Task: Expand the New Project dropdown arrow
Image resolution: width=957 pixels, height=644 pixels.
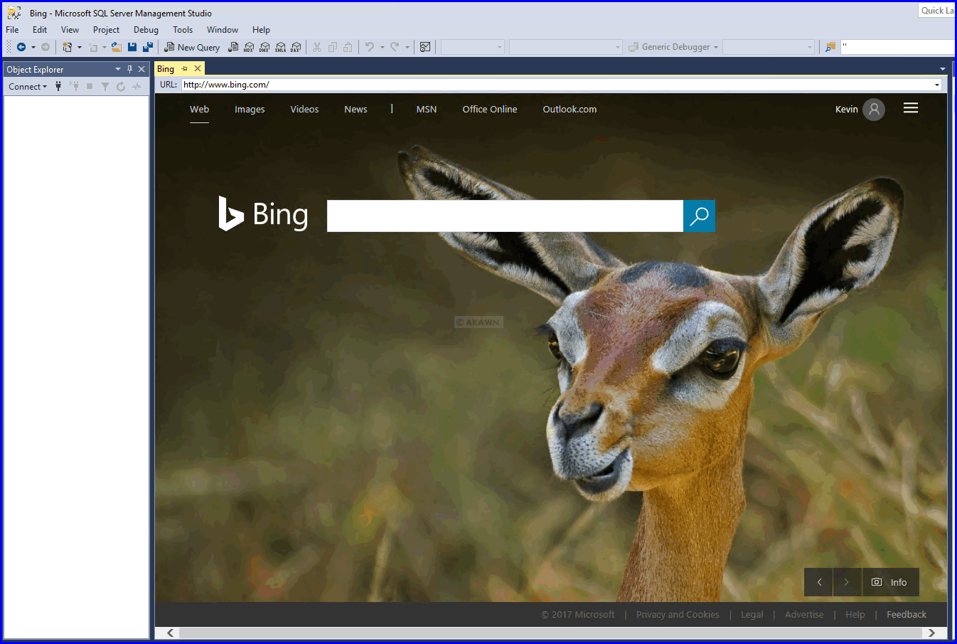Action: (79, 47)
